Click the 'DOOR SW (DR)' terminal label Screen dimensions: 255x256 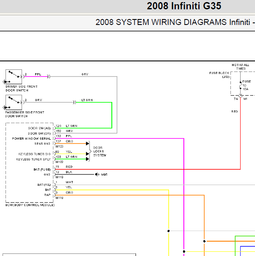(x=39, y=134)
